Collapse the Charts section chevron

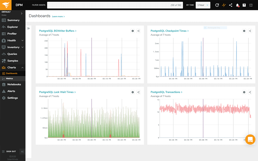pyautogui.click(x=22, y=67)
